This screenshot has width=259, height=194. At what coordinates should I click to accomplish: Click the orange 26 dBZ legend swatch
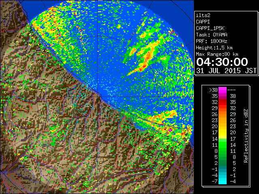pos(223,114)
